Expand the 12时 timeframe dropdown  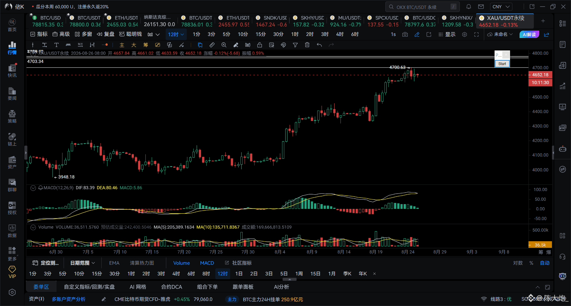(176, 34)
